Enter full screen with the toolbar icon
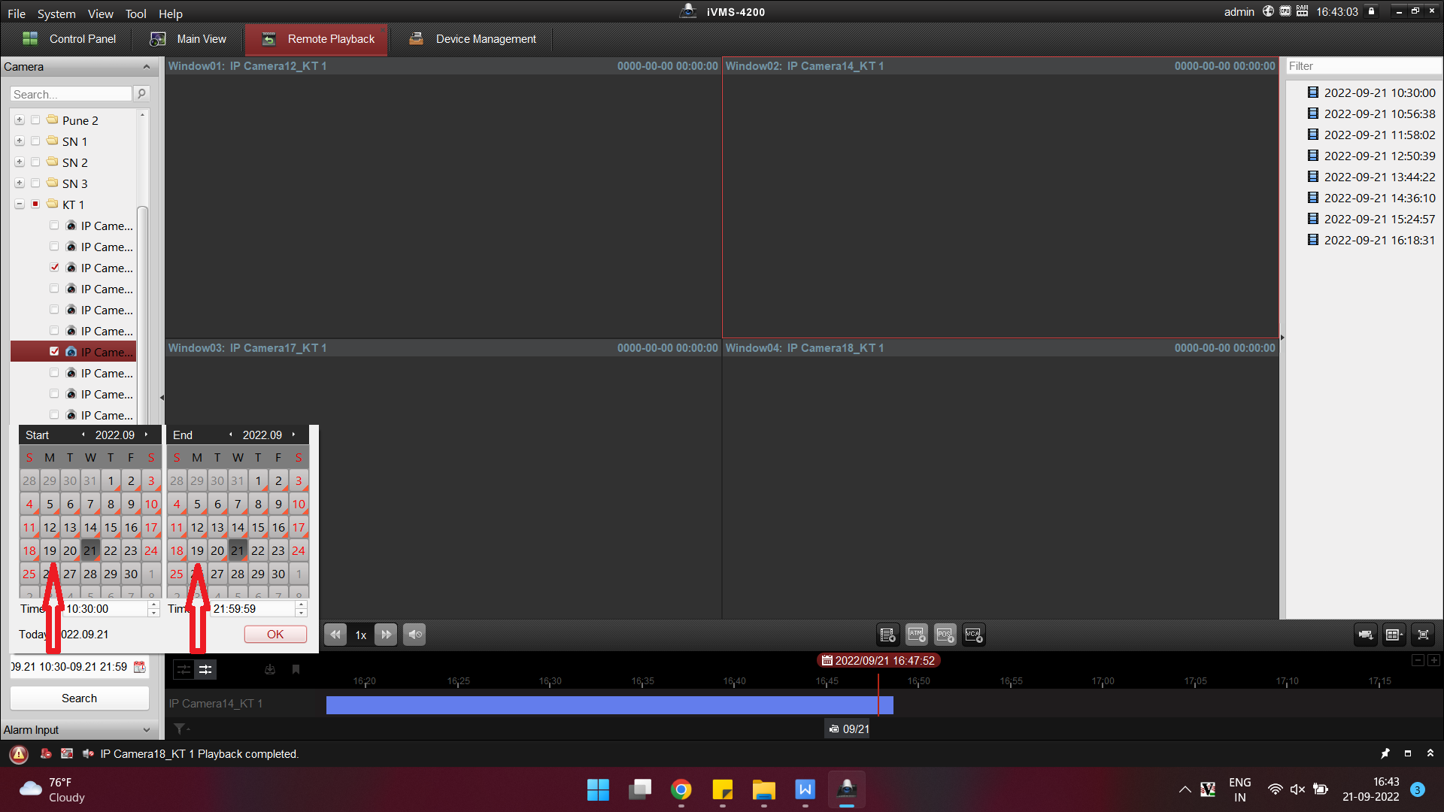The height and width of the screenshot is (812, 1444). pos(1423,635)
